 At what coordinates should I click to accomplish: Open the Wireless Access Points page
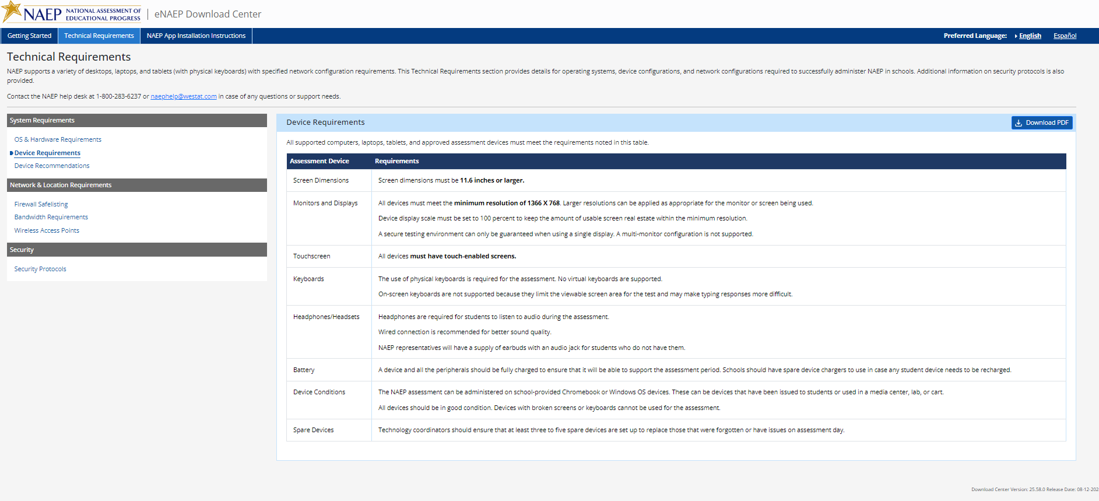point(47,230)
